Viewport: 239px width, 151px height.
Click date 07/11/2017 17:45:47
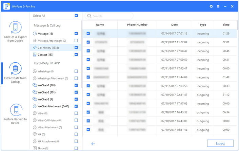tap(174, 68)
